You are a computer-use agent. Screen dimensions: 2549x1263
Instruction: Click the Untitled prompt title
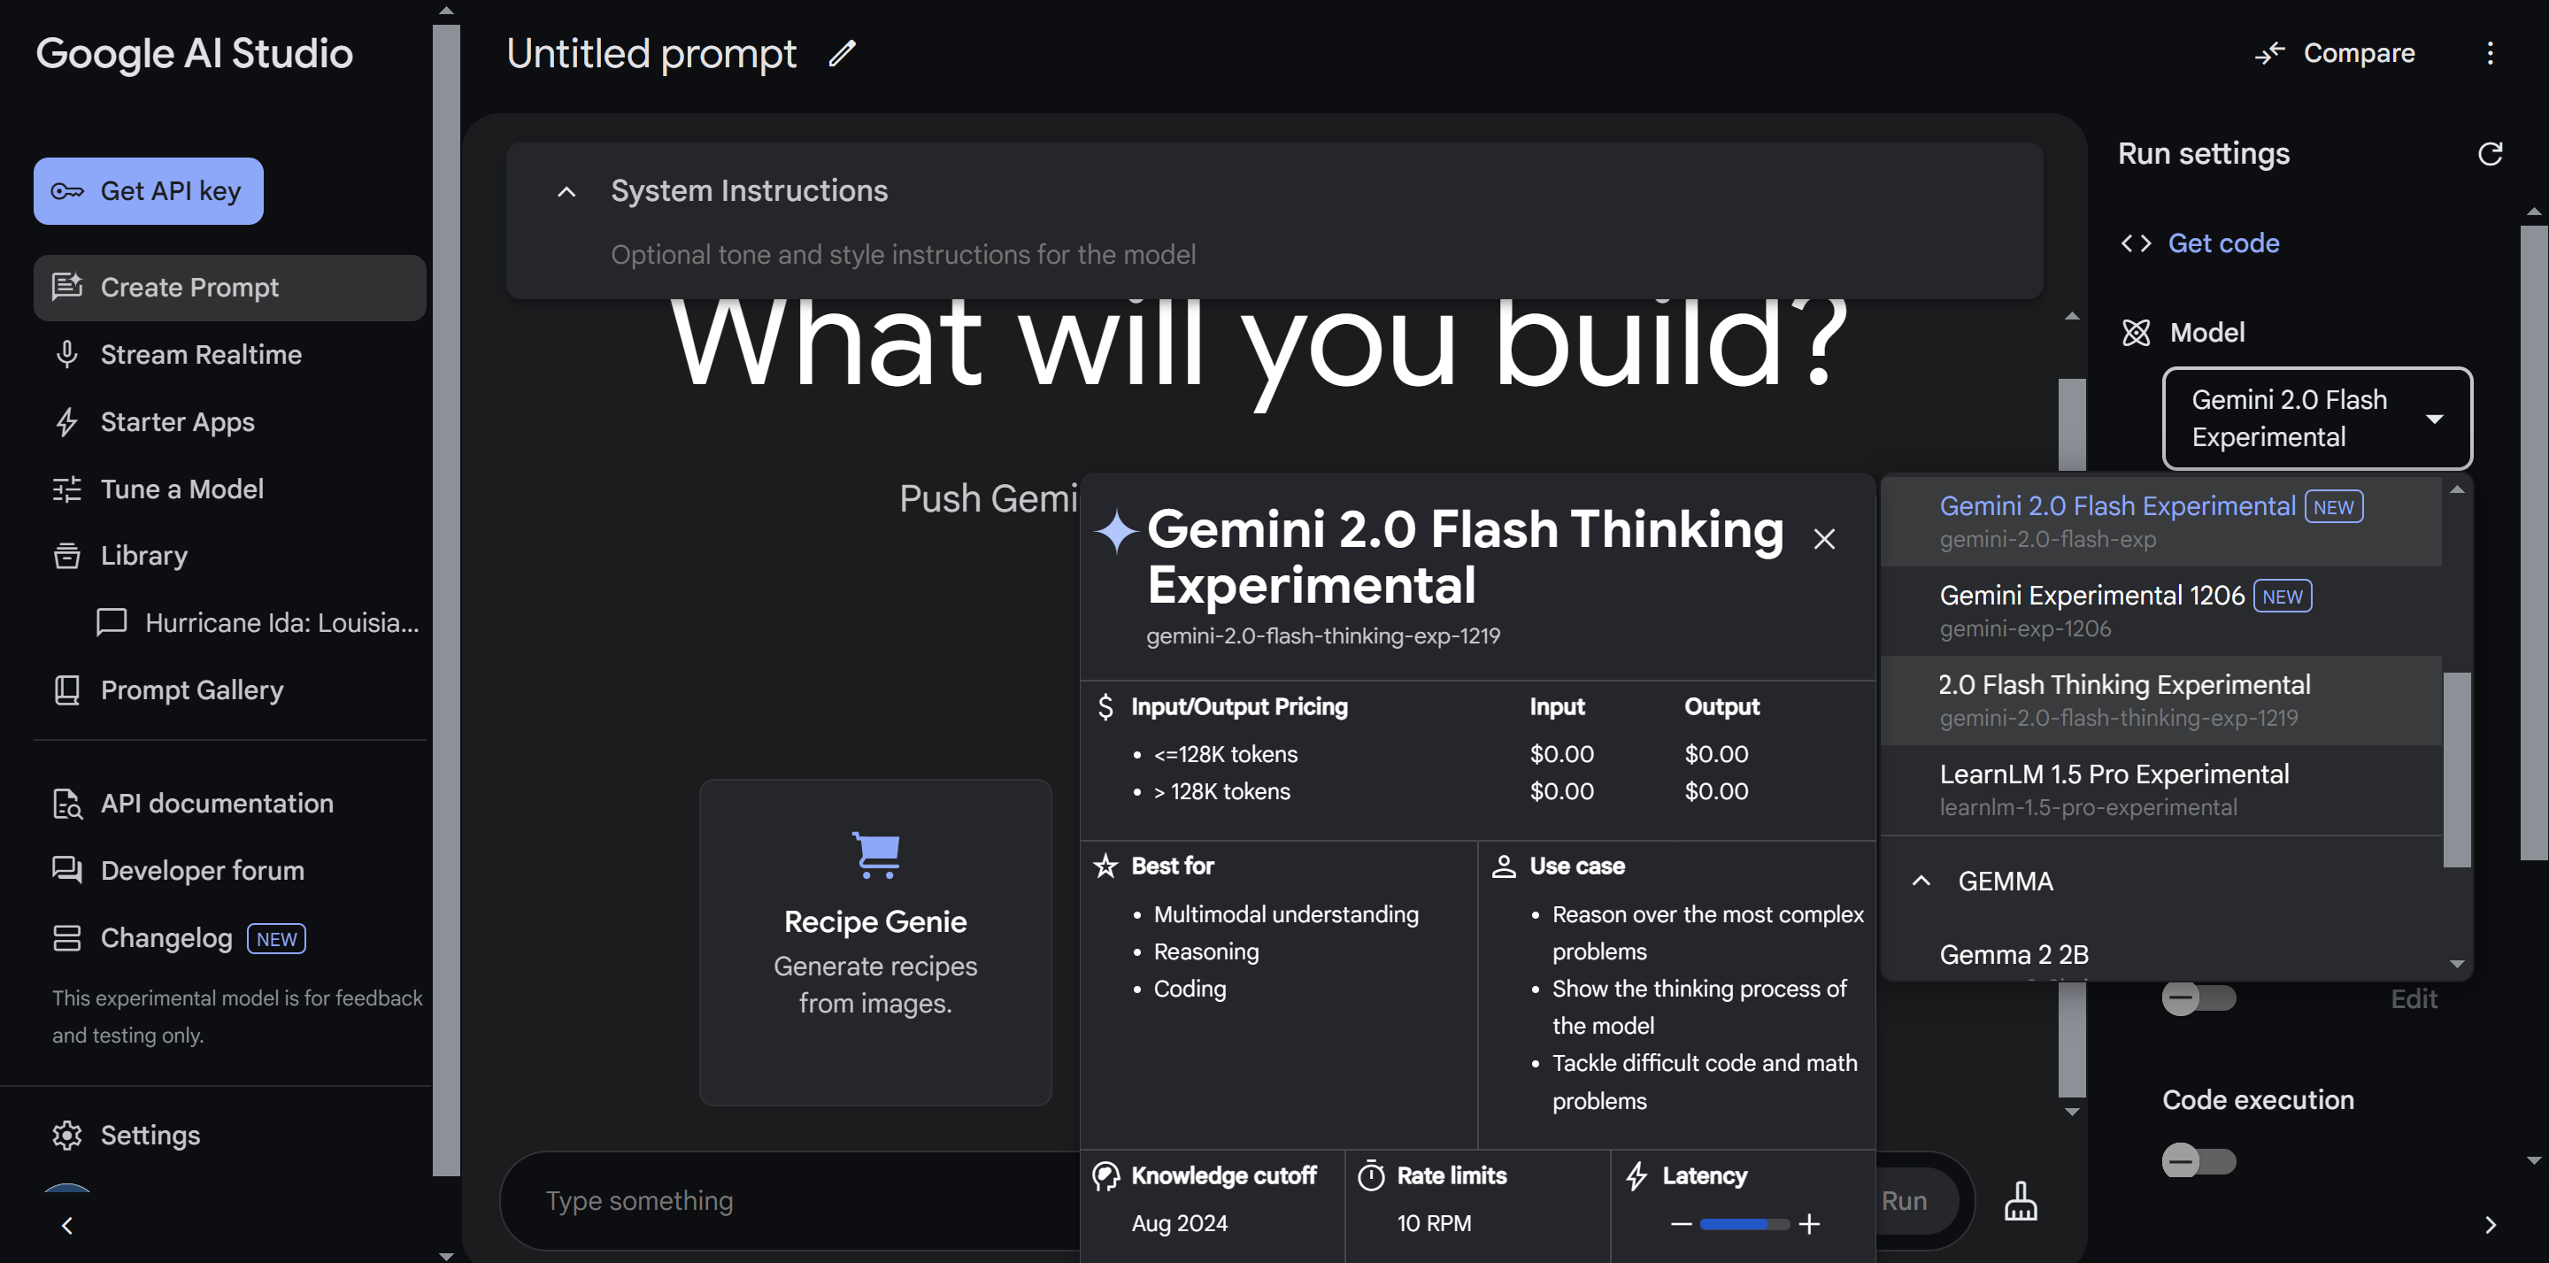click(x=651, y=53)
